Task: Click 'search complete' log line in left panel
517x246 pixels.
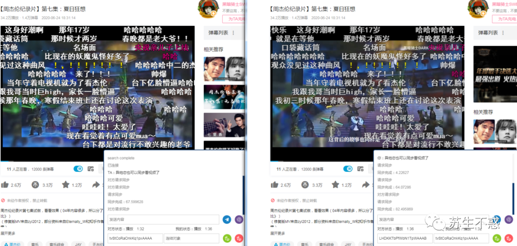Action: tap(121, 158)
